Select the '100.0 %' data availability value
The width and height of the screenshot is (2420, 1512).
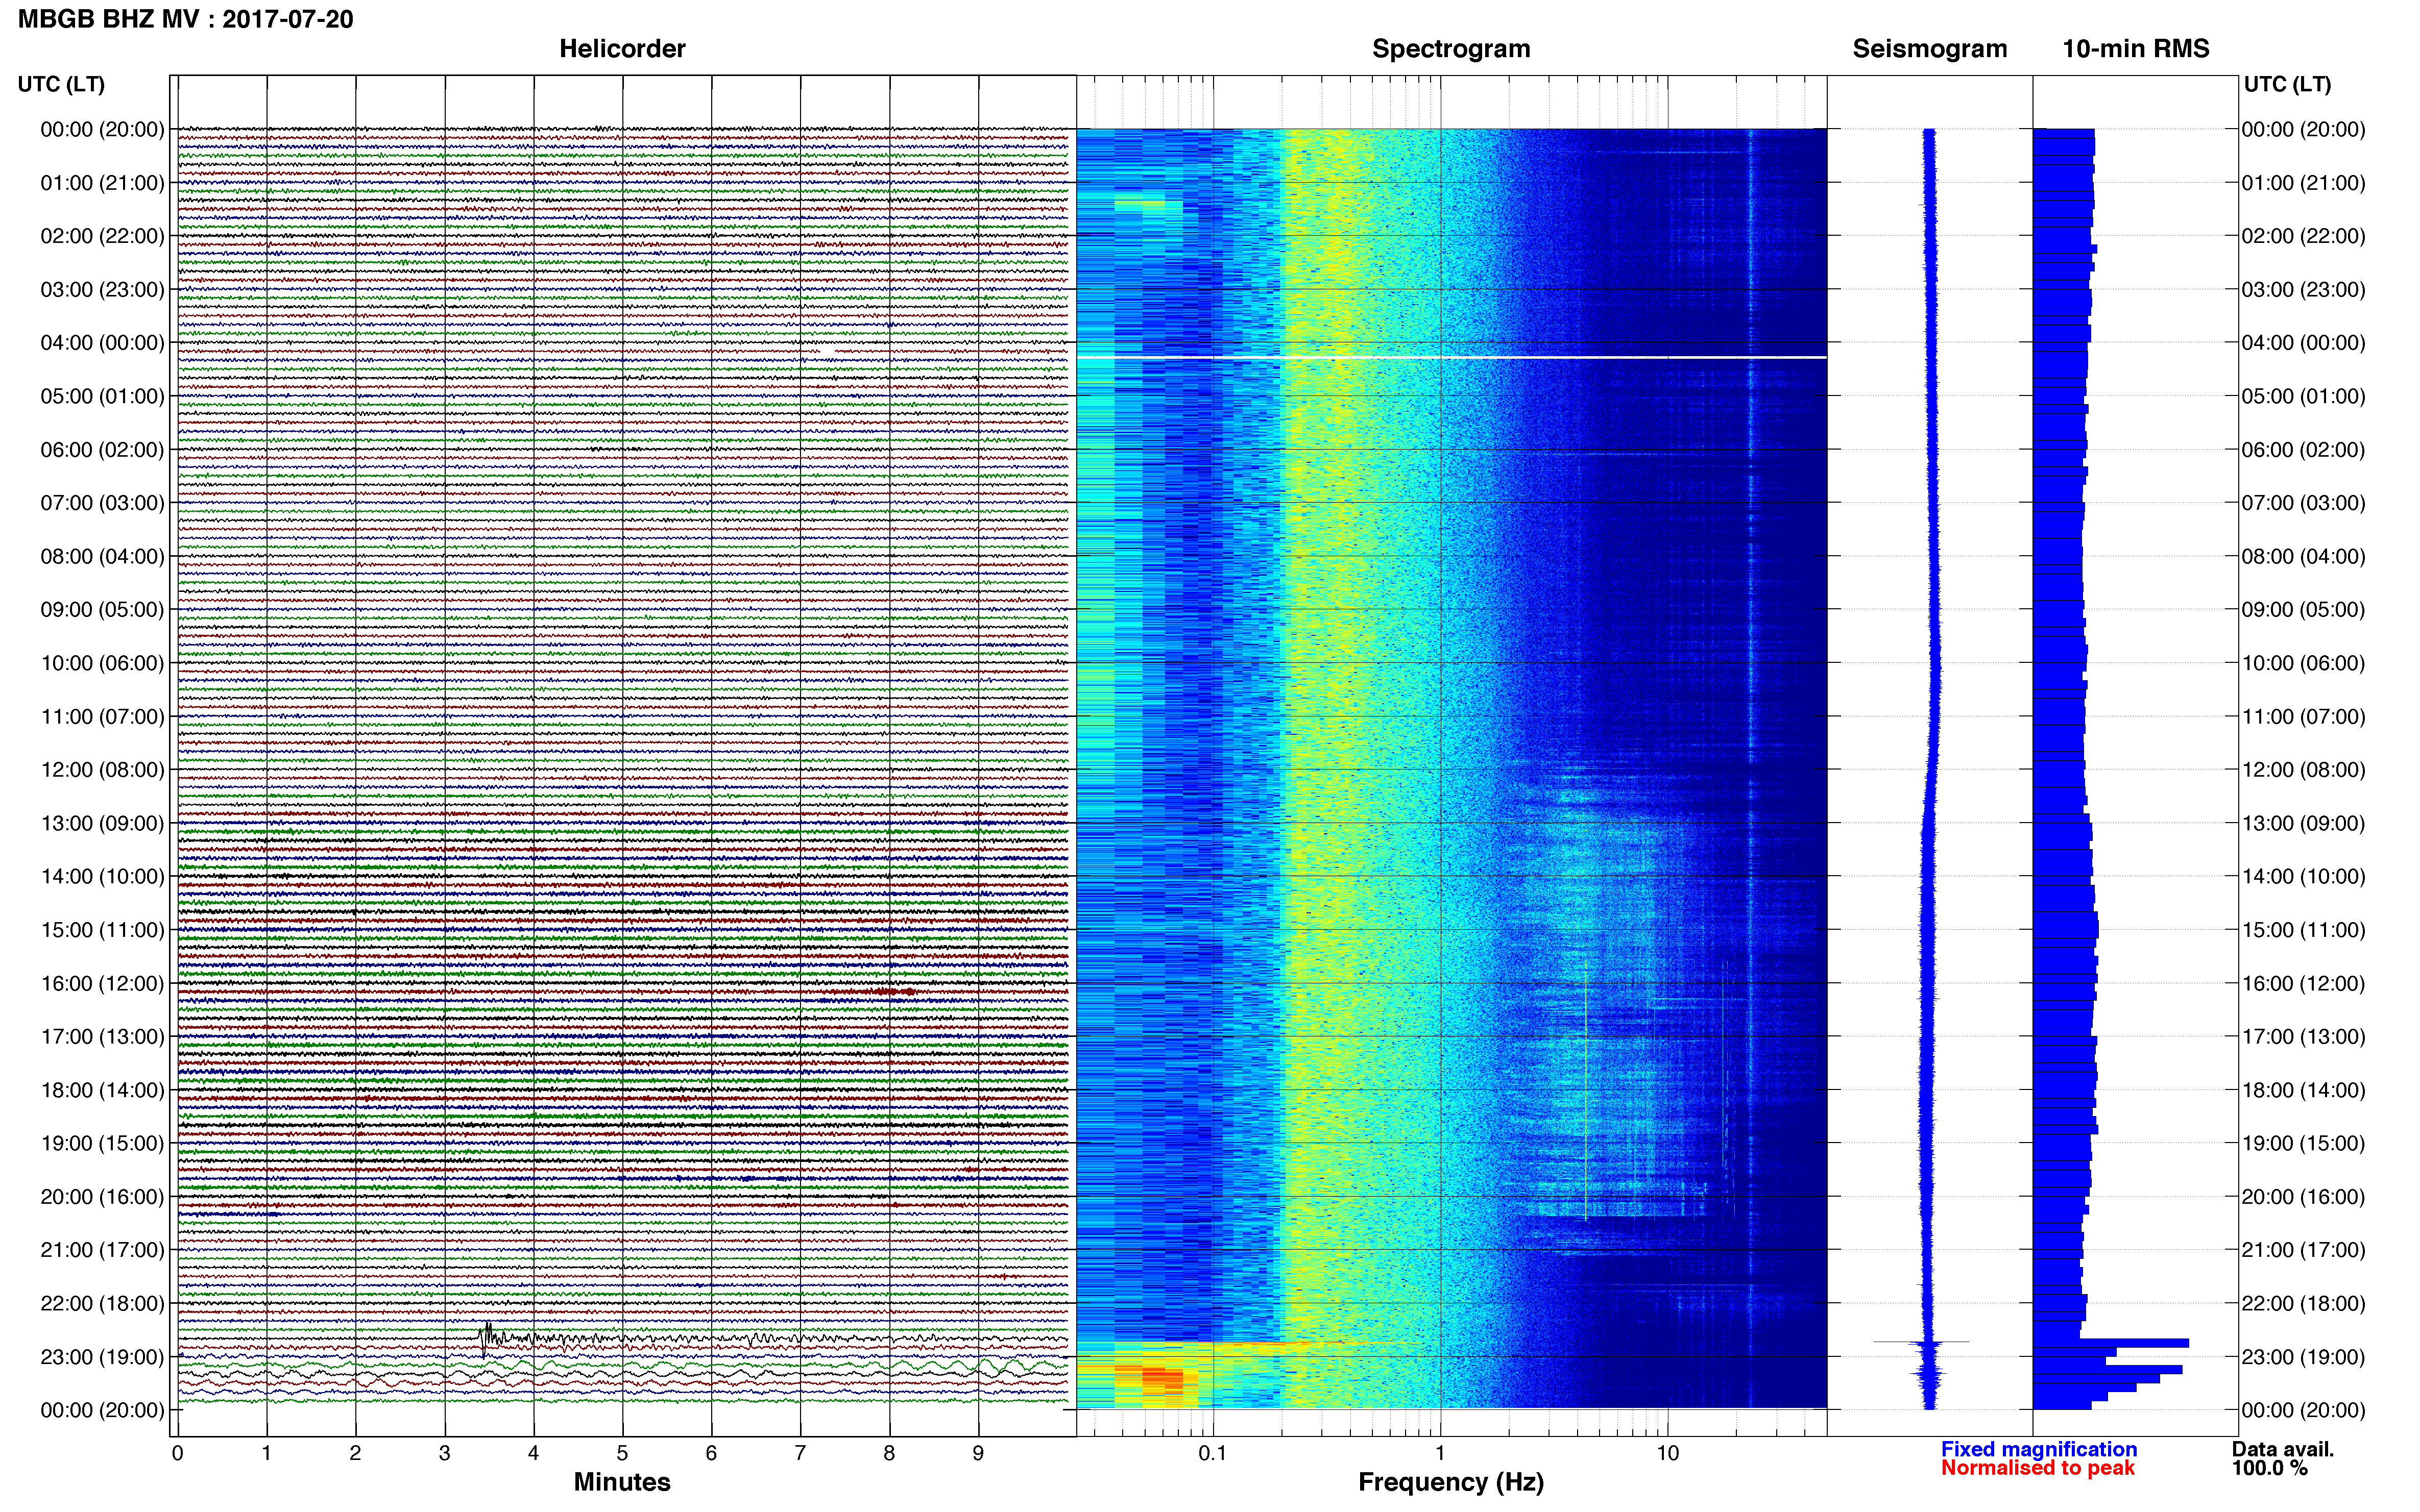2269,1468
